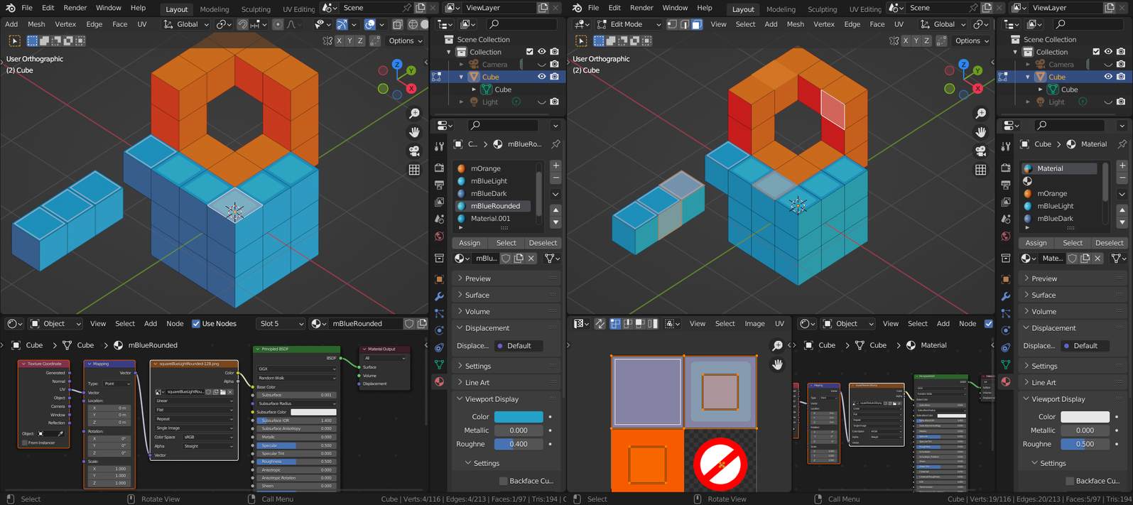Open Material properties tab in left window
1133x505 pixels.
coord(439,381)
